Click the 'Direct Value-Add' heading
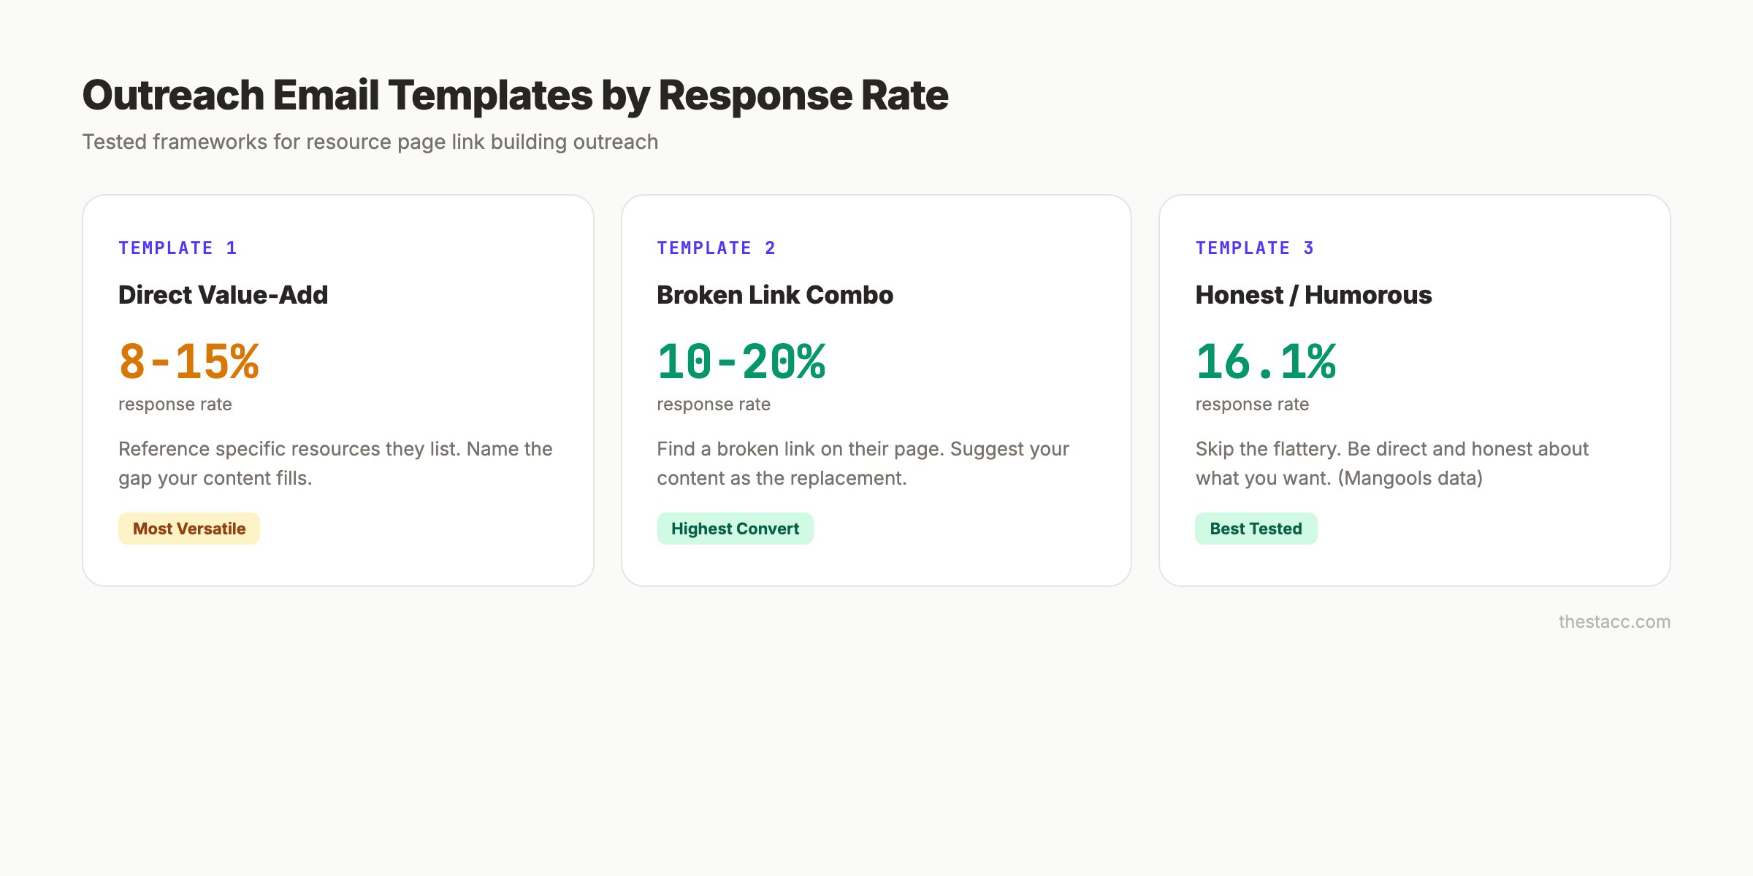This screenshot has width=1753, height=876. [x=224, y=295]
